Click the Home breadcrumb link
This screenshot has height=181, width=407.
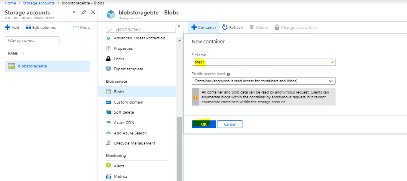click(10, 3)
